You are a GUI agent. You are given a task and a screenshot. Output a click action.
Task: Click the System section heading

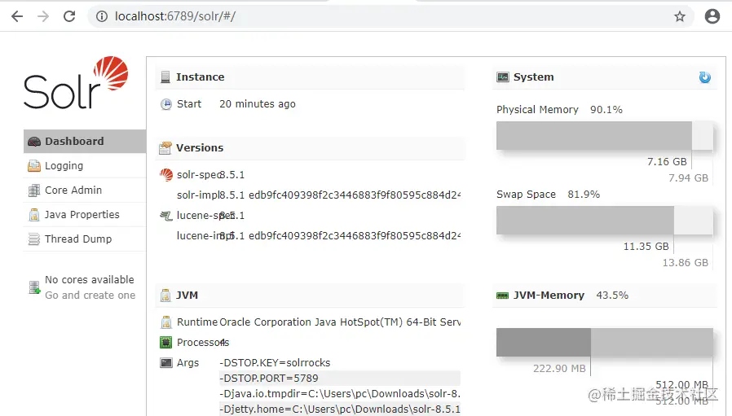[x=534, y=77]
